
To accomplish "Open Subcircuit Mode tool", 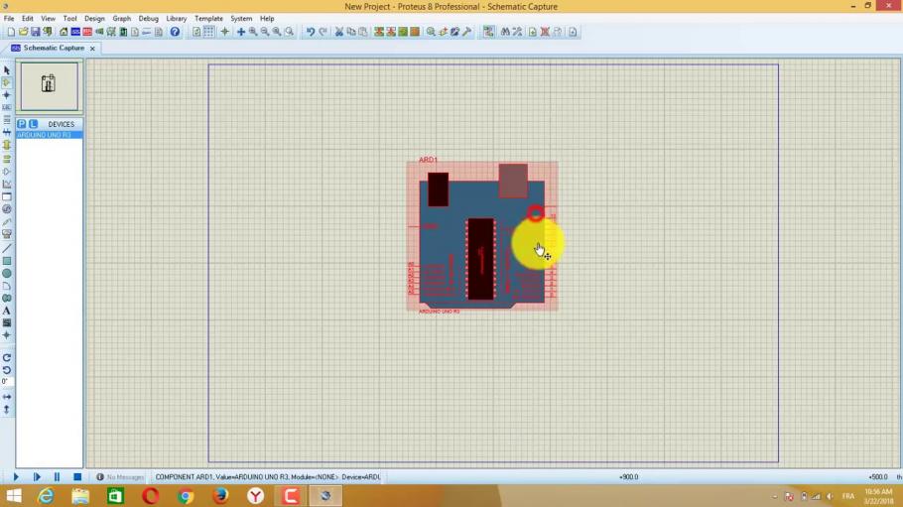I will (x=7, y=145).
